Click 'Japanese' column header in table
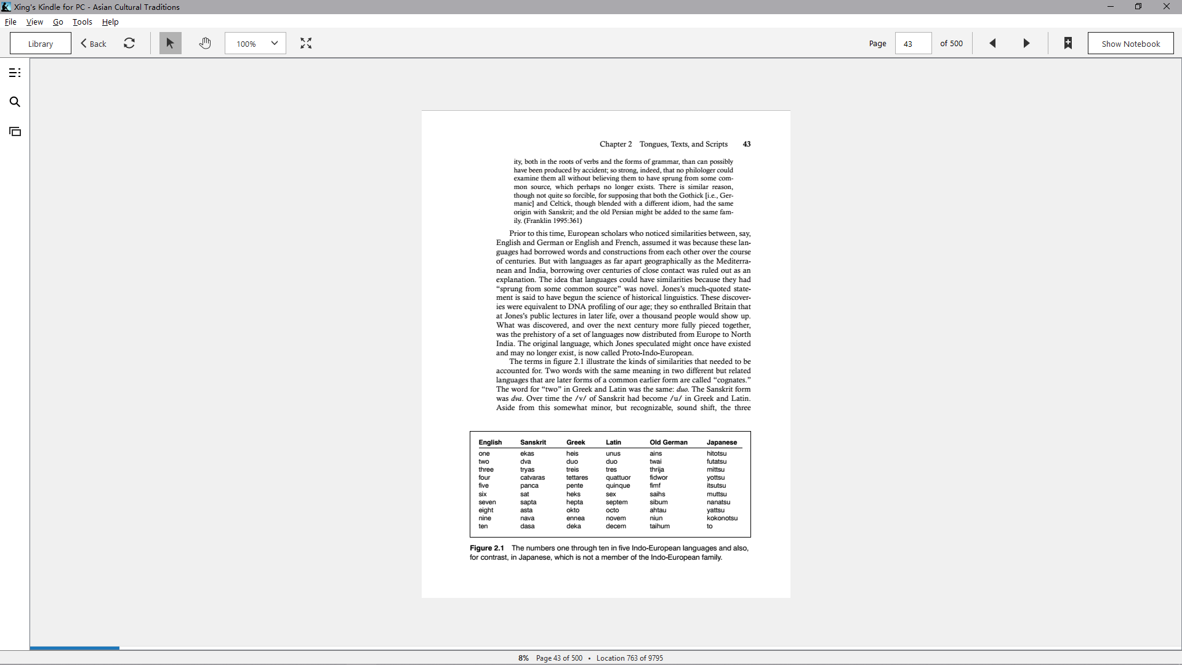This screenshot has width=1182, height=665. tap(722, 442)
